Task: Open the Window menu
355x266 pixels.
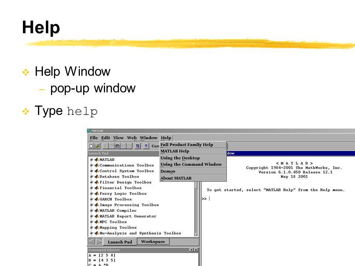Action: tap(149, 138)
